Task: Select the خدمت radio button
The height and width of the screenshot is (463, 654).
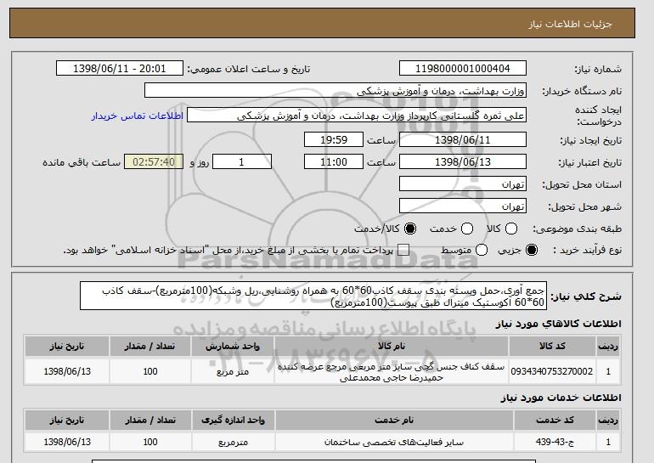Action: coord(467,229)
